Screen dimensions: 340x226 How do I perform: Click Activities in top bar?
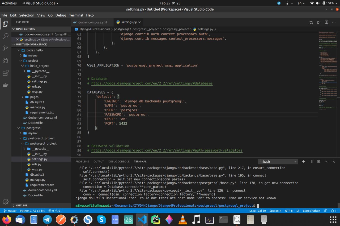coord(9,3)
